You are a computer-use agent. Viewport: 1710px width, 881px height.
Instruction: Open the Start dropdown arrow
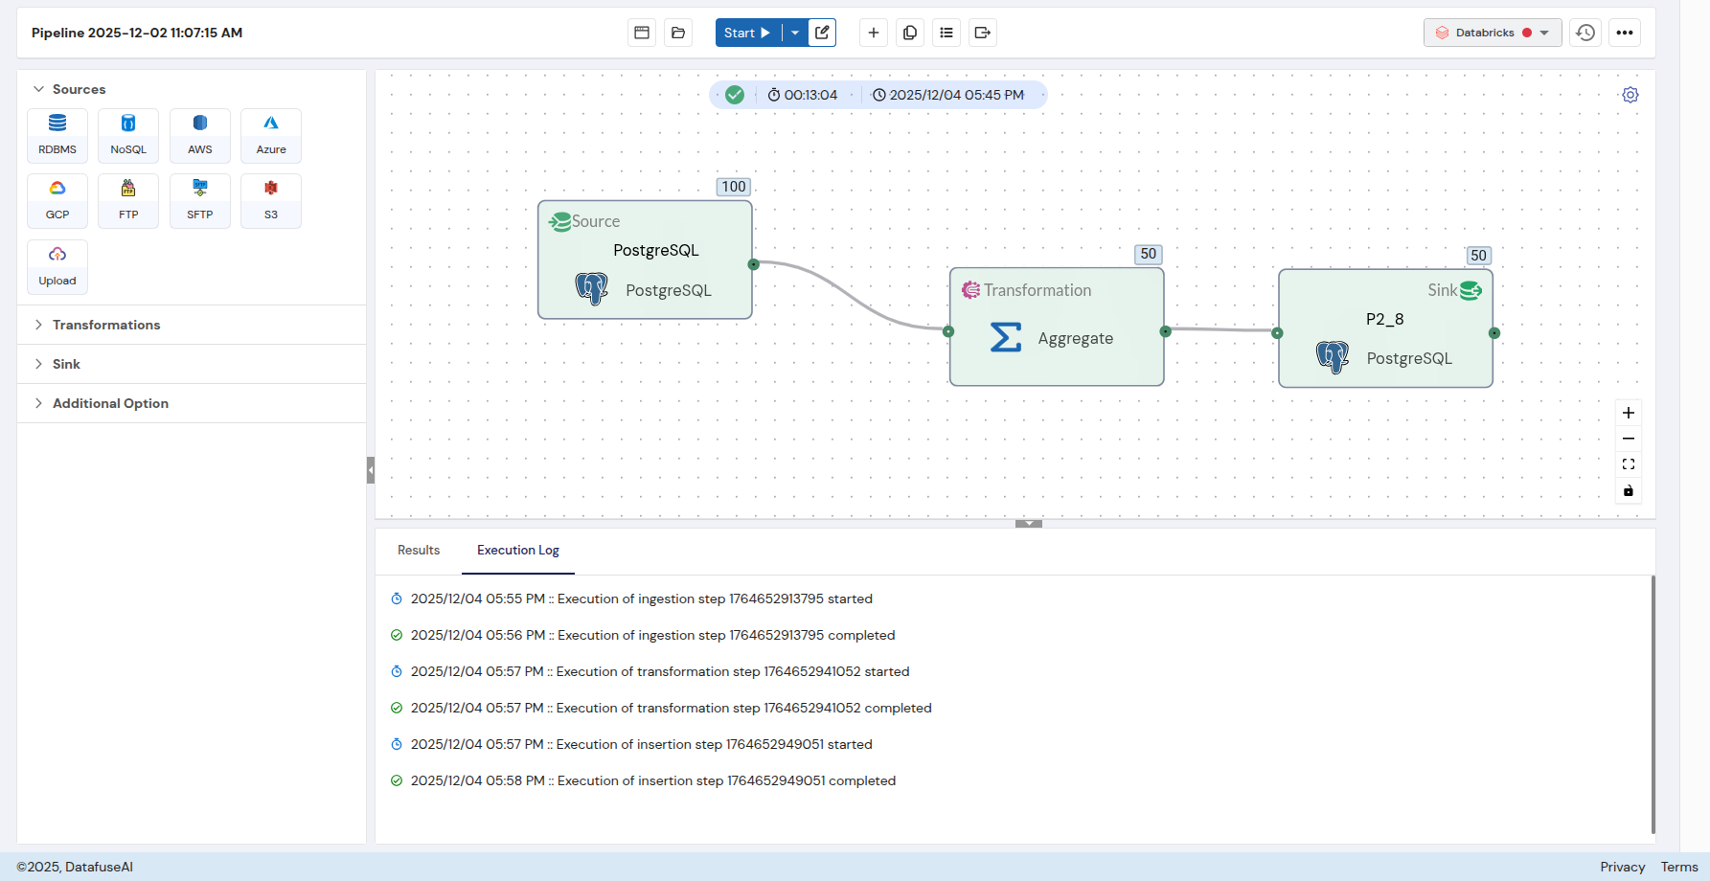(x=794, y=32)
